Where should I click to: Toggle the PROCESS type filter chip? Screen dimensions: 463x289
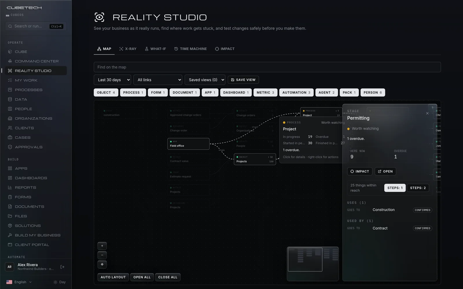[133, 92]
